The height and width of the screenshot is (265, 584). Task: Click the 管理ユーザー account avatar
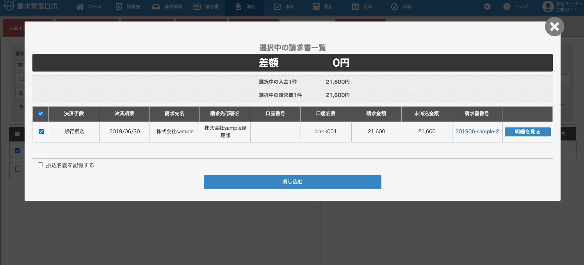point(548,7)
